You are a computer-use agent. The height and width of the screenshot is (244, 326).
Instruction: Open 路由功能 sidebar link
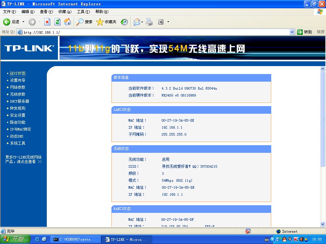[18, 122]
